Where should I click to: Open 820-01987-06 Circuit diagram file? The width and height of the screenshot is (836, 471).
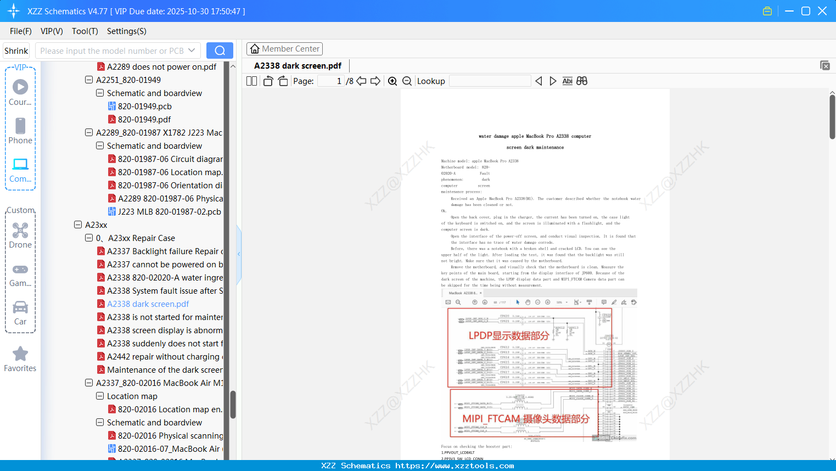click(165, 159)
